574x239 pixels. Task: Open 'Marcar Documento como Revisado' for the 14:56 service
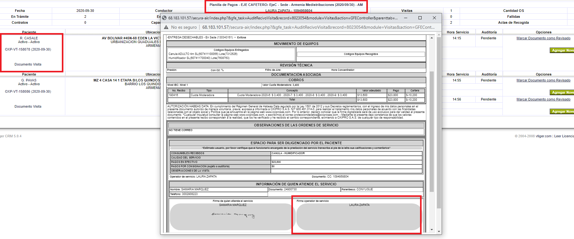pyautogui.click(x=543, y=99)
